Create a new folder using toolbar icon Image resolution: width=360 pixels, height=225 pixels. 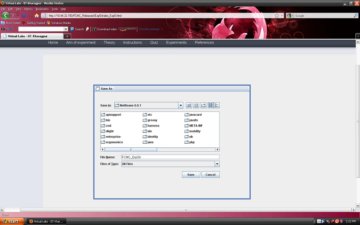(x=203, y=105)
